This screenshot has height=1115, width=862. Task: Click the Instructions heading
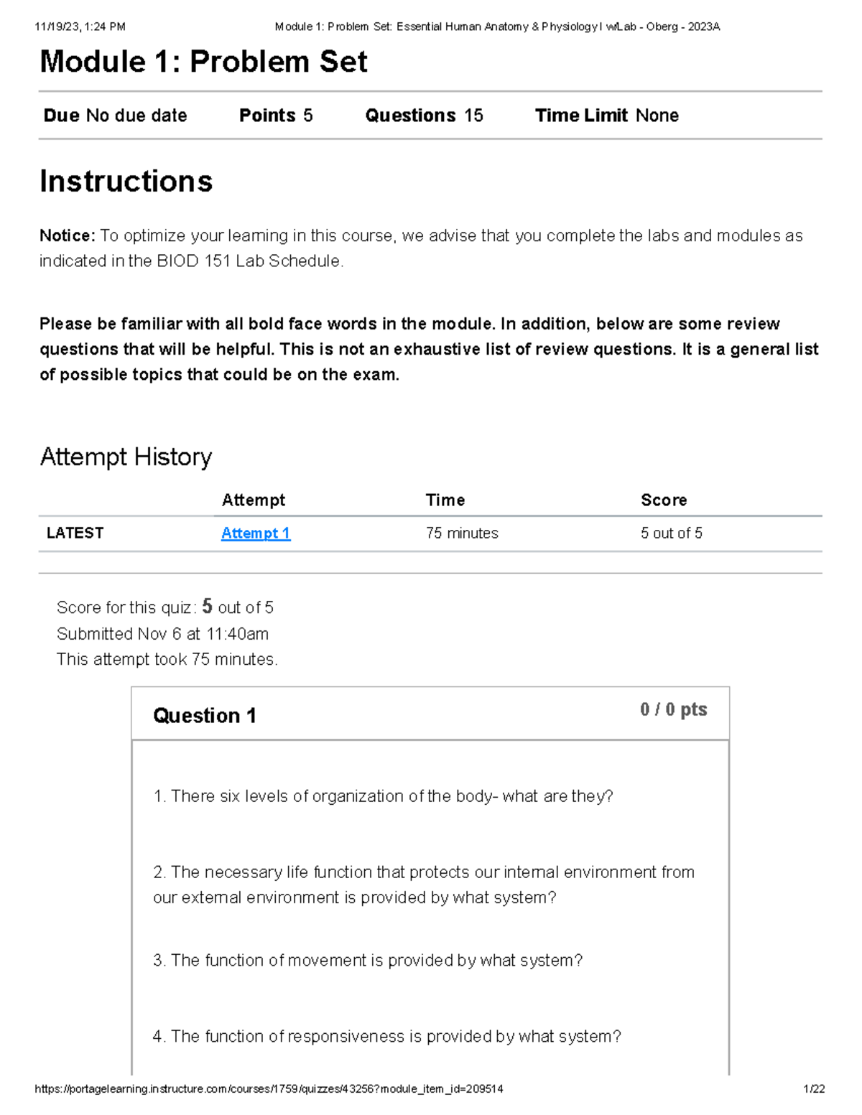pos(126,181)
